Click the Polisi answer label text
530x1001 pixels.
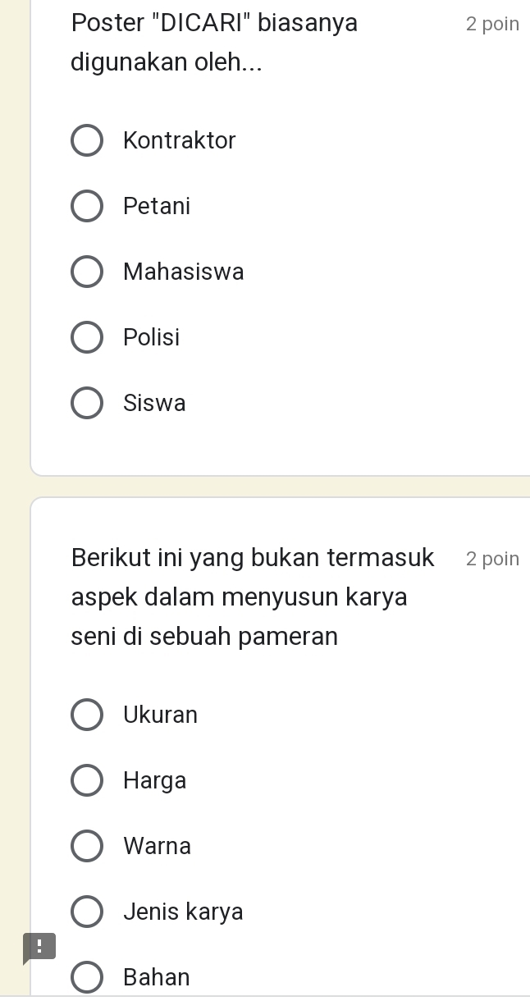pyautogui.click(x=152, y=337)
